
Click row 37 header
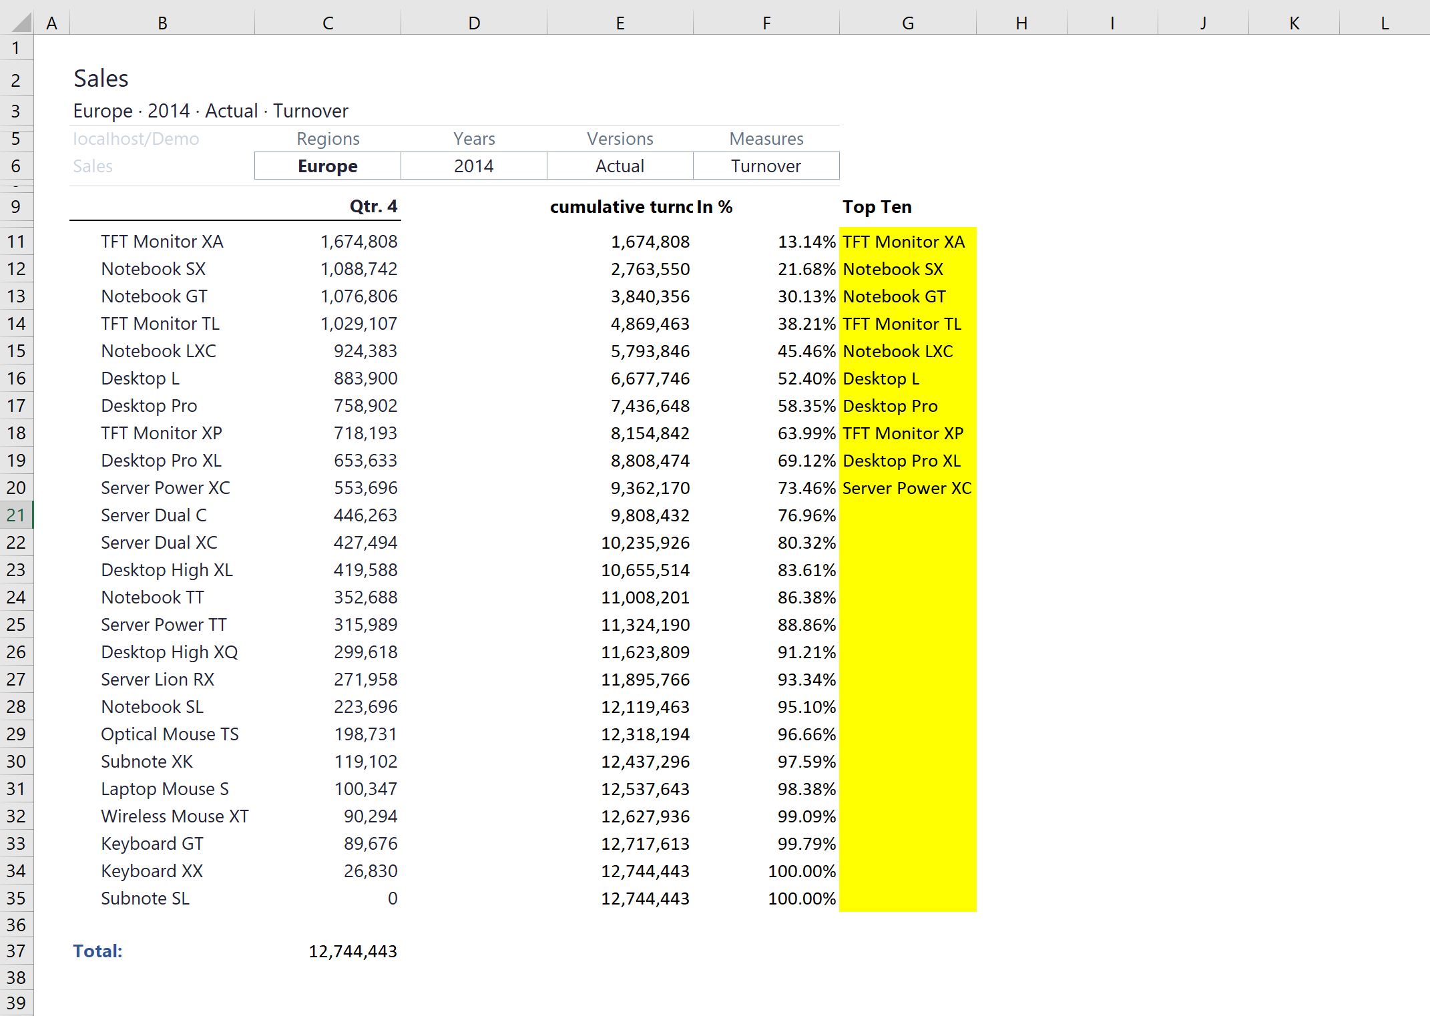[17, 951]
